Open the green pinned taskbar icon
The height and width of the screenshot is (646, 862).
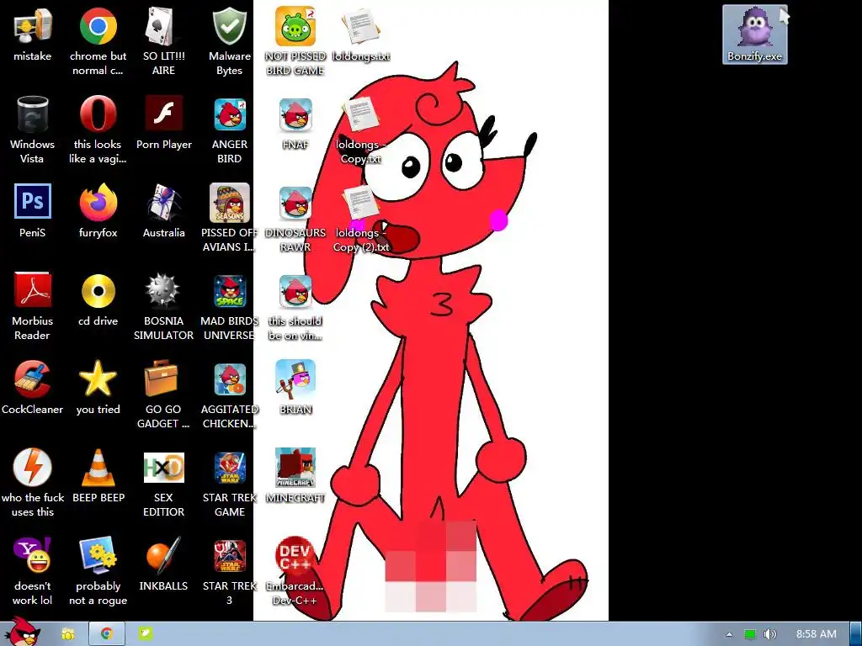click(x=145, y=634)
